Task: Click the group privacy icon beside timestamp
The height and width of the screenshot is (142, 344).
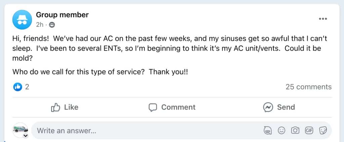Action: pos(52,25)
